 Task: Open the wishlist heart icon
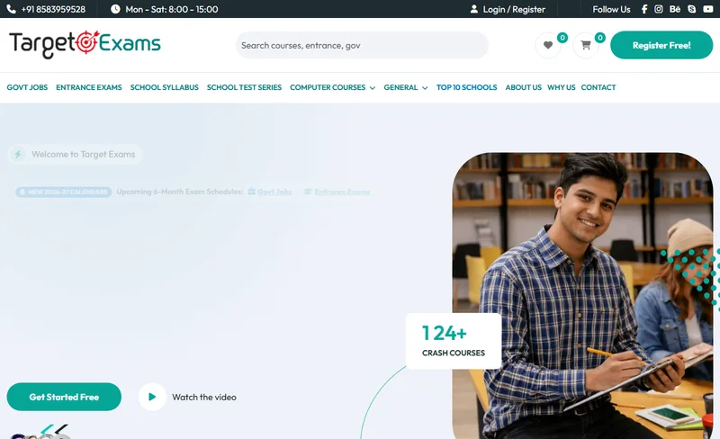548,45
